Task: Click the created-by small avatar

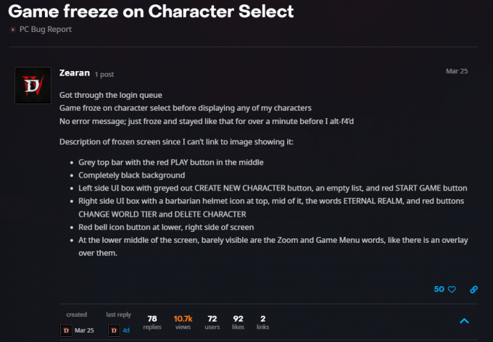Action: [66, 330]
